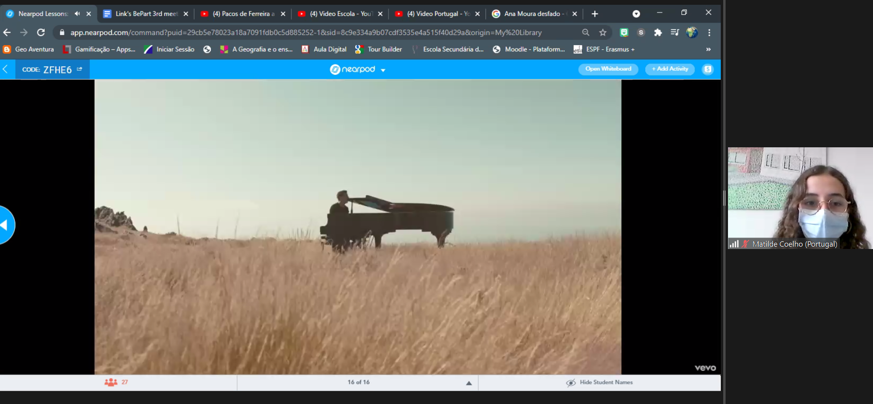Open Chrome's three-dot menu
The image size is (873, 404).
[x=709, y=33]
